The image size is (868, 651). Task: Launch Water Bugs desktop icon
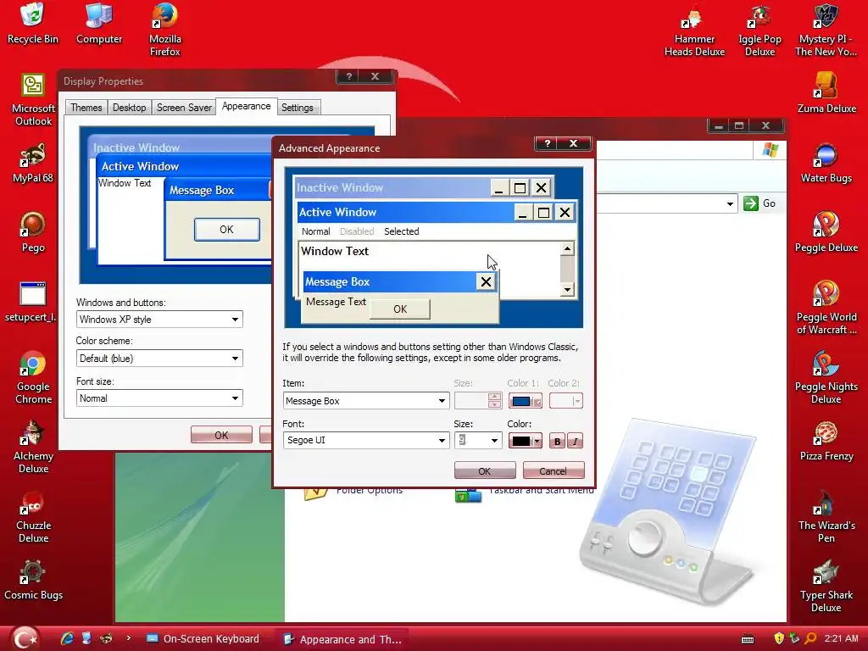coord(826,164)
